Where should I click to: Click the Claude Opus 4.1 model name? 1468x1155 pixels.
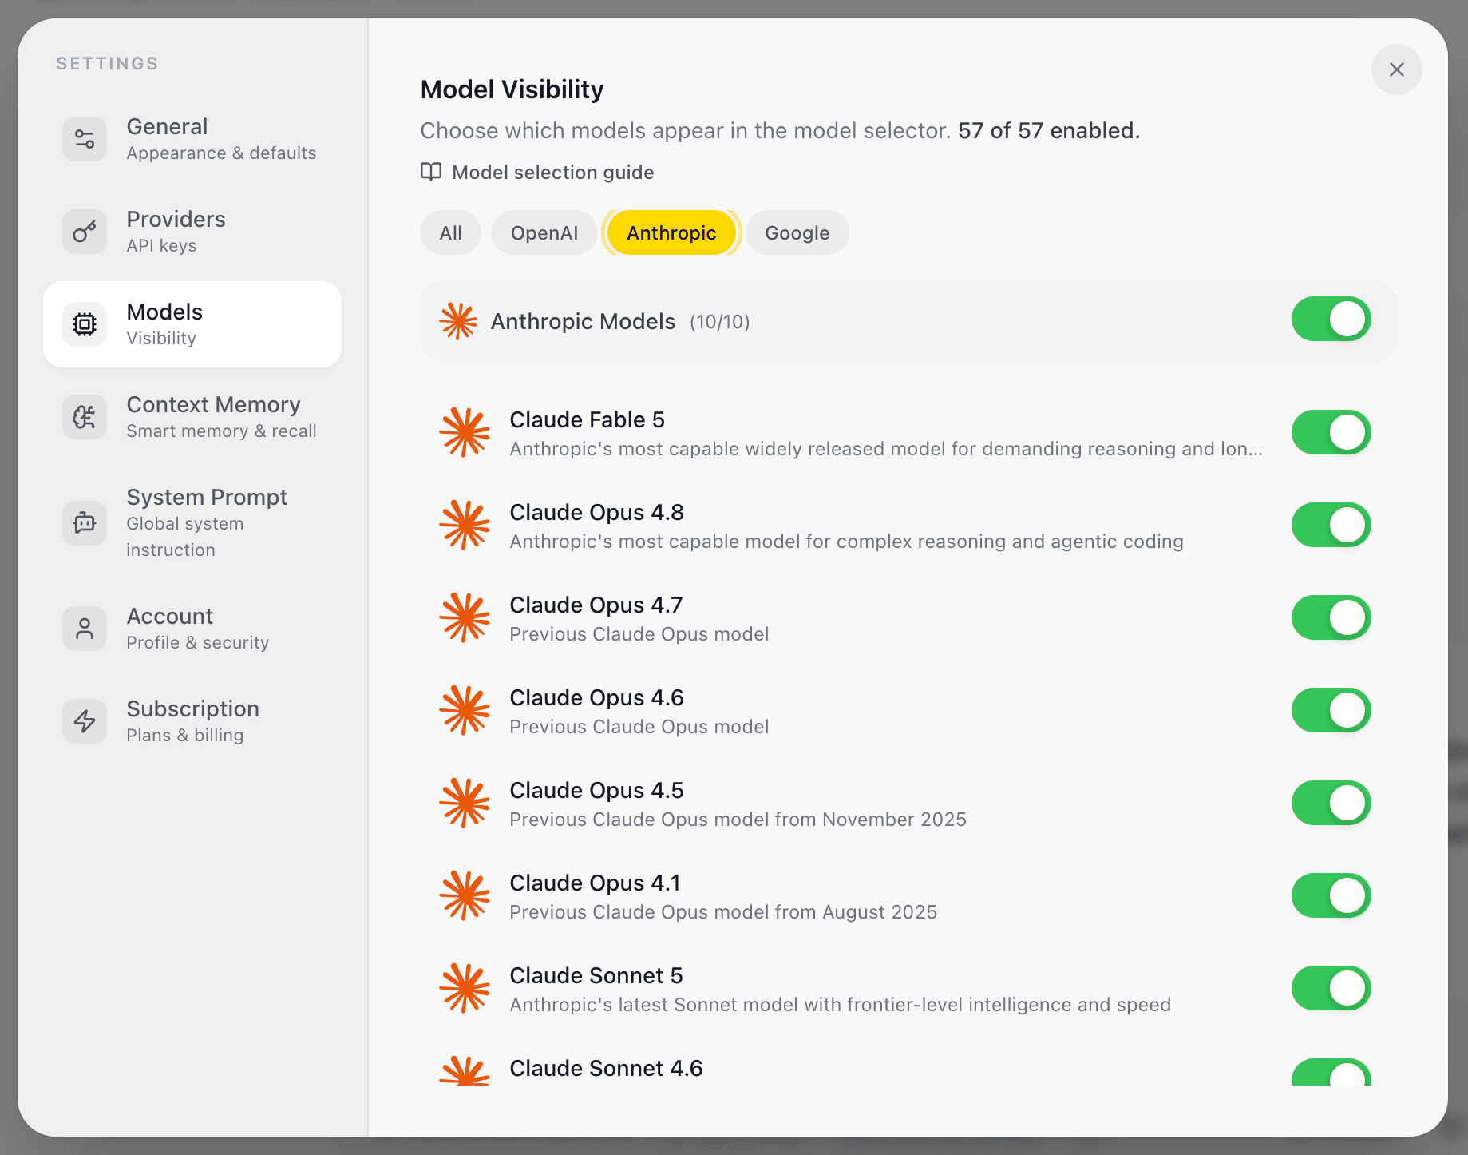(x=595, y=883)
